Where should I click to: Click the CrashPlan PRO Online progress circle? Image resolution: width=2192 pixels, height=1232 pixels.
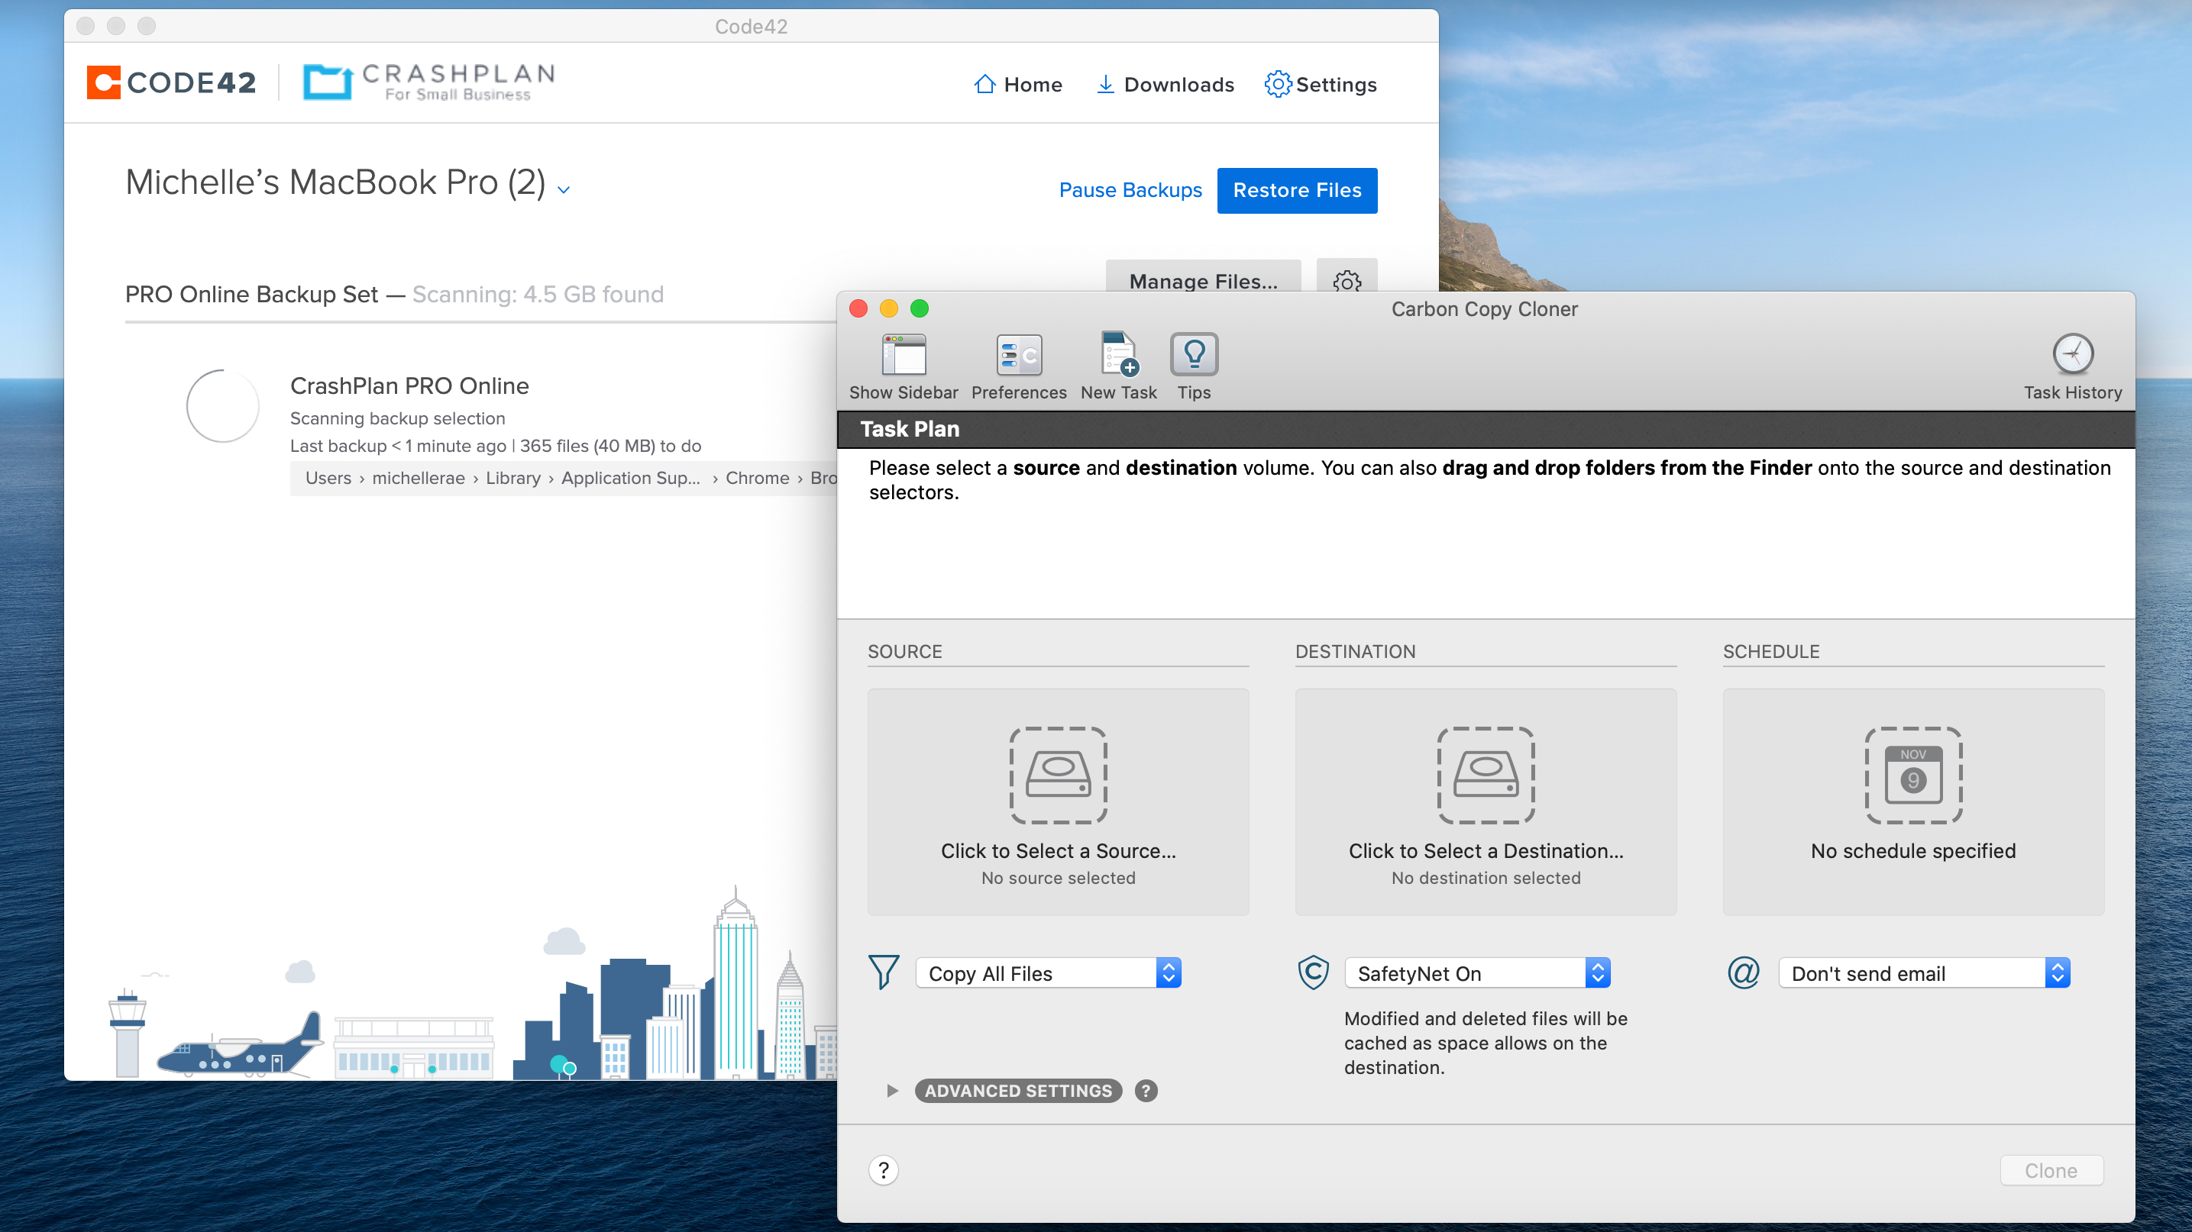click(x=222, y=406)
